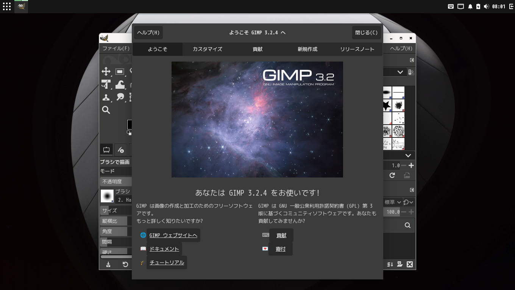Image resolution: width=515 pixels, height=290 pixels.
Task: Click the ヘルプ(H) button in welcome dialog
Action: [x=148, y=32]
